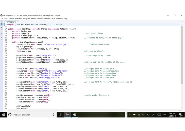Click the '//Adds action listeners' comment
This screenshot has height=131, width=185.
(x=96, y=95)
